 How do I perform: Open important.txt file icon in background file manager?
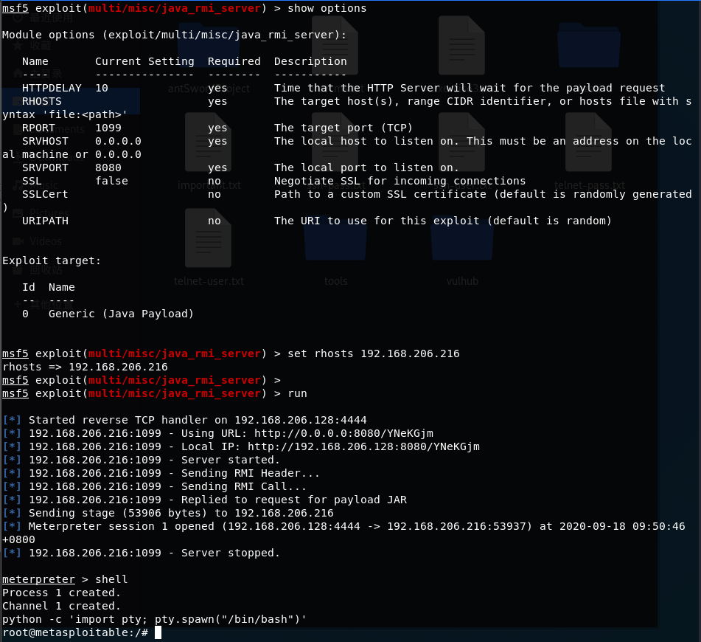pos(208,142)
